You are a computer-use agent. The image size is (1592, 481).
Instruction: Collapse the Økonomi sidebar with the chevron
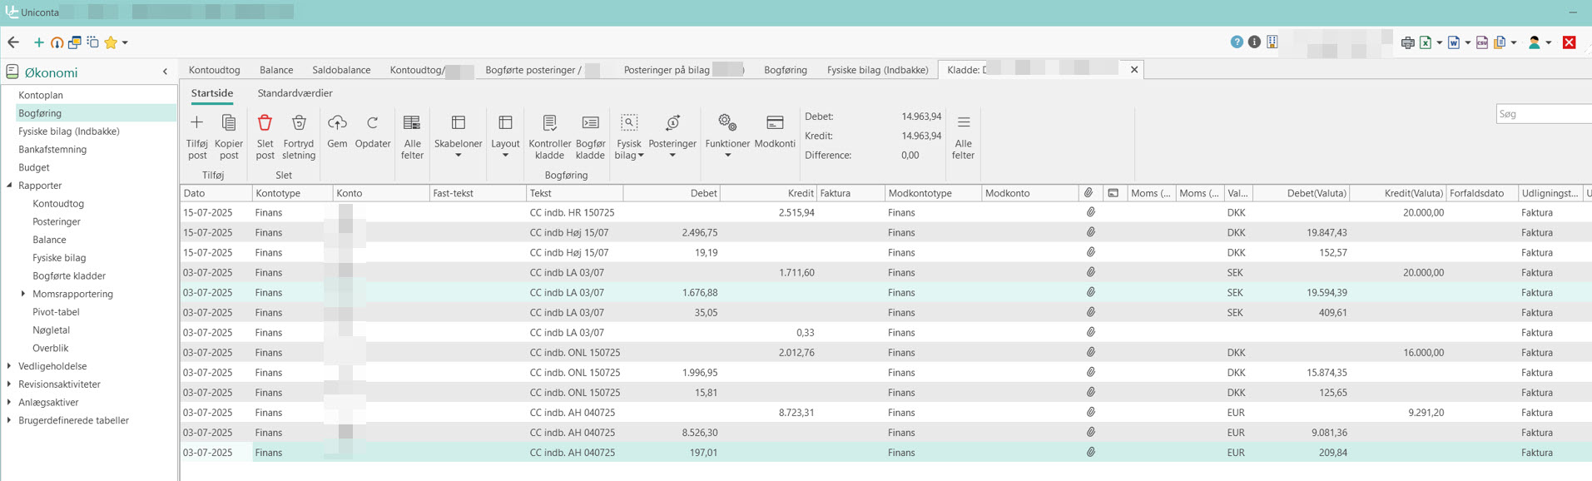(x=165, y=72)
